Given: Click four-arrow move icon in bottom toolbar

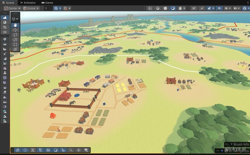Looking at the screenshot, I should coord(25,150).
